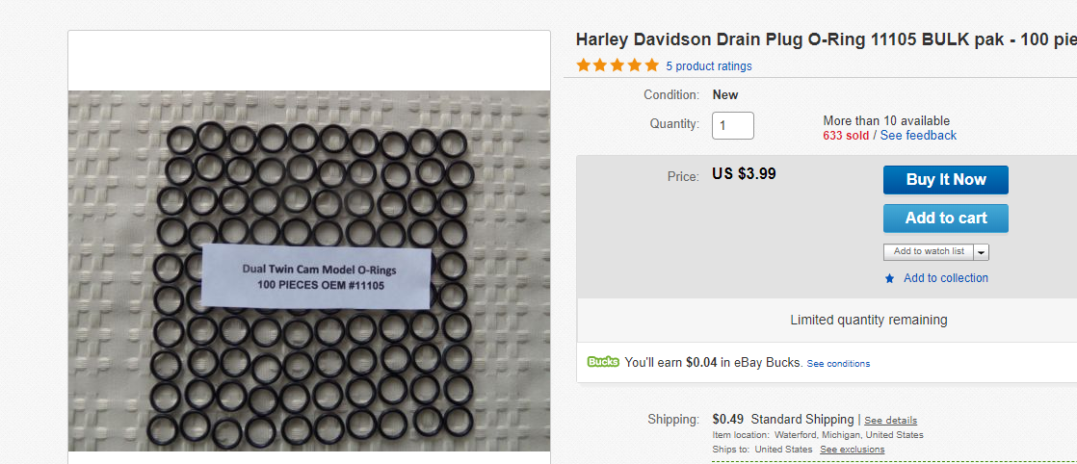
Task: Click the Standard Shipping text
Action: [x=802, y=420]
